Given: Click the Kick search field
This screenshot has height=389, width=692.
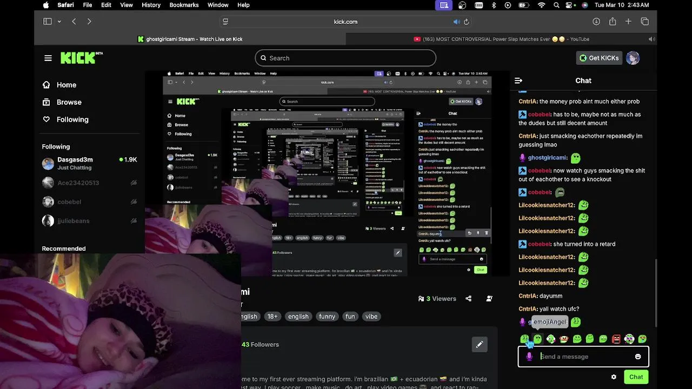Looking at the screenshot, I should pos(345,58).
